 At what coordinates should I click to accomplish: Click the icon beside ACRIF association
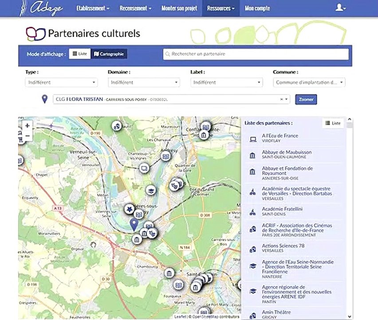(x=252, y=229)
